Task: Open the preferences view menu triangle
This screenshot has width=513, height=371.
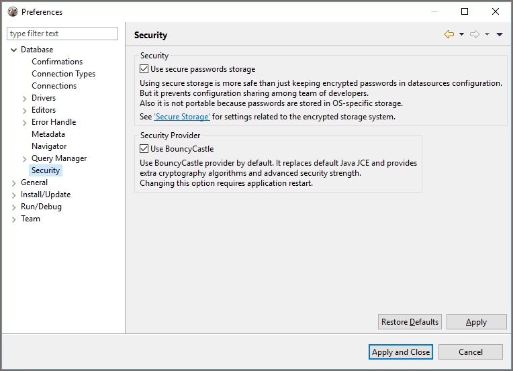Action: 500,34
